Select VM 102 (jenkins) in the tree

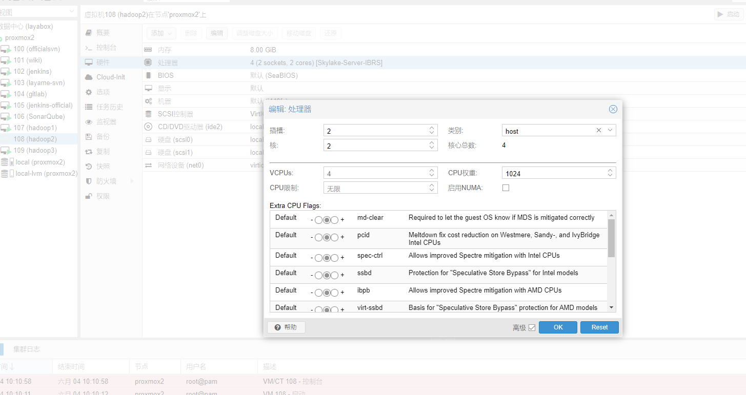[x=32, y=72]
